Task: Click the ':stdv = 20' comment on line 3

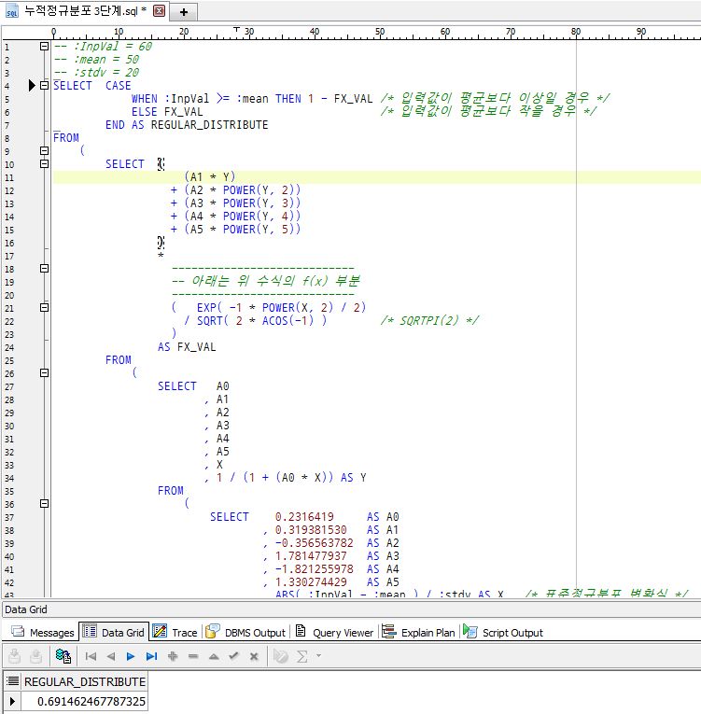Action: (96, 73)
